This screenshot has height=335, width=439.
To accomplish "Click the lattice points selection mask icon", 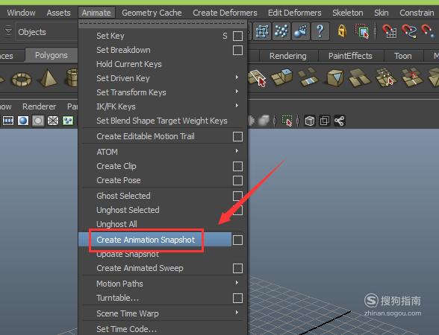I will [x=262, y=31].
